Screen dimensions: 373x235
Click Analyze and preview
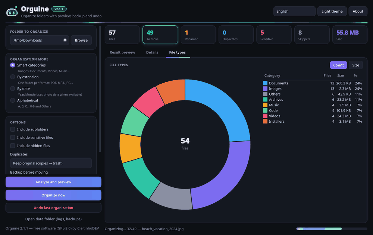53,182
